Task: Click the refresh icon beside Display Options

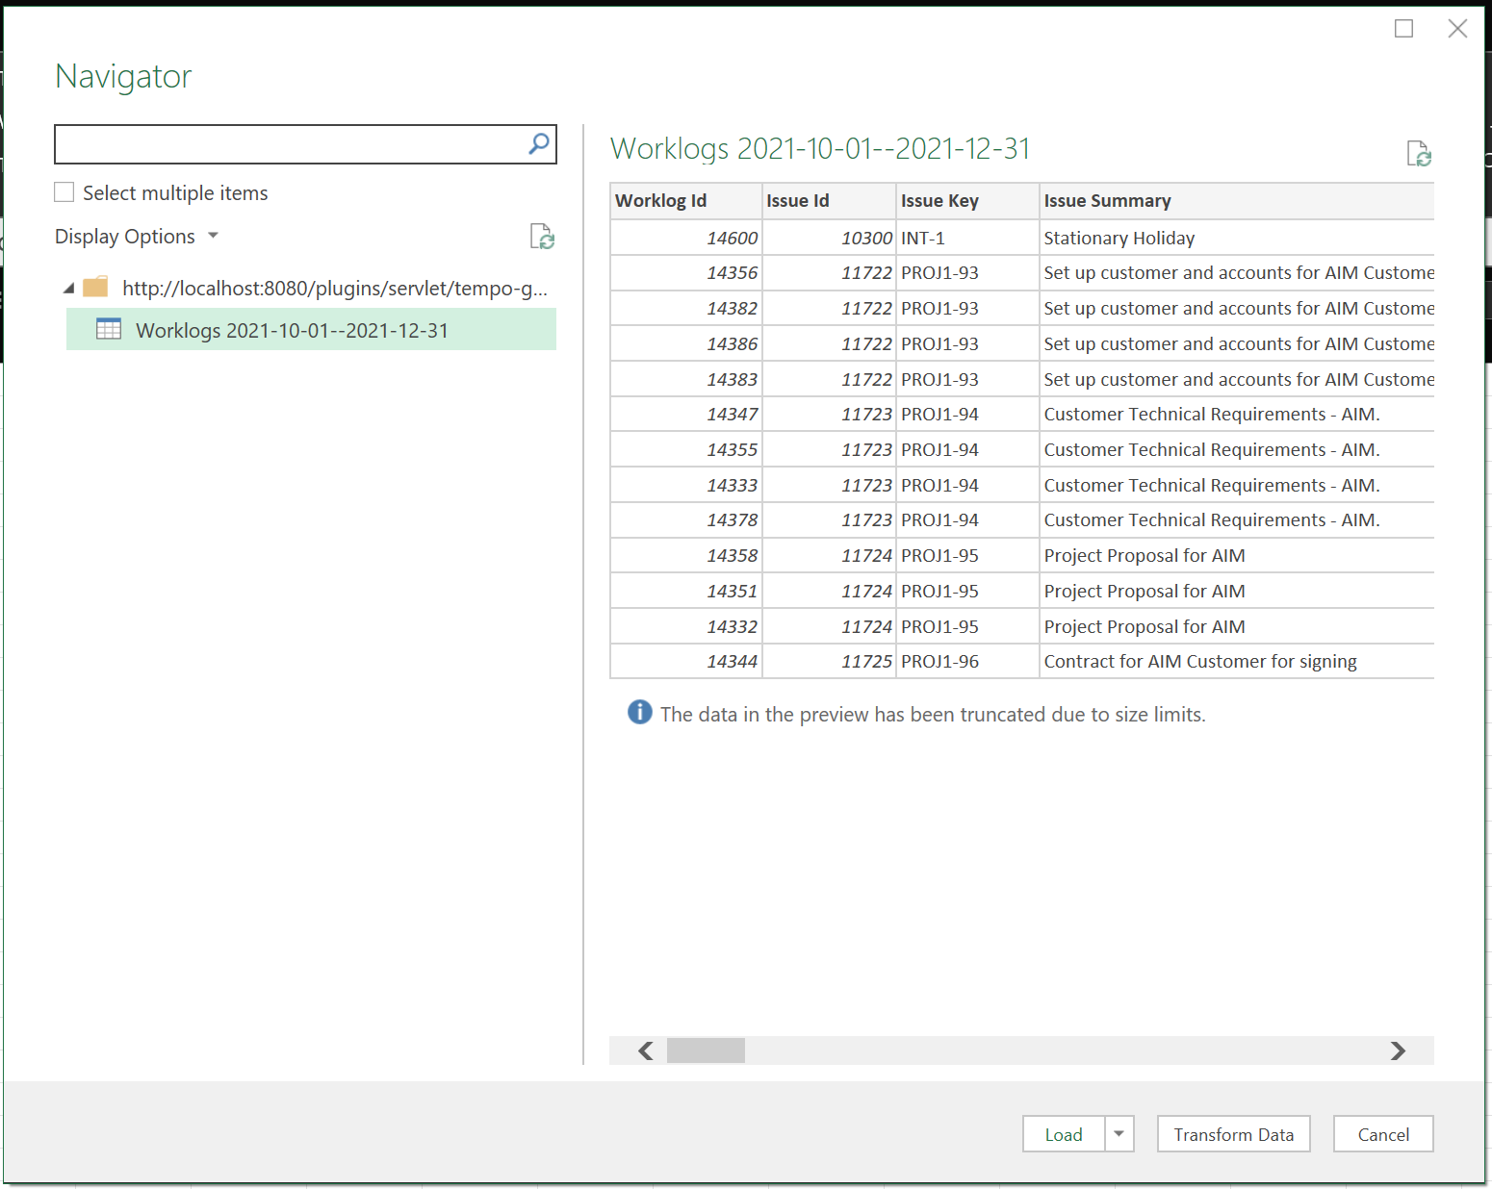Action: pos(542,237)
